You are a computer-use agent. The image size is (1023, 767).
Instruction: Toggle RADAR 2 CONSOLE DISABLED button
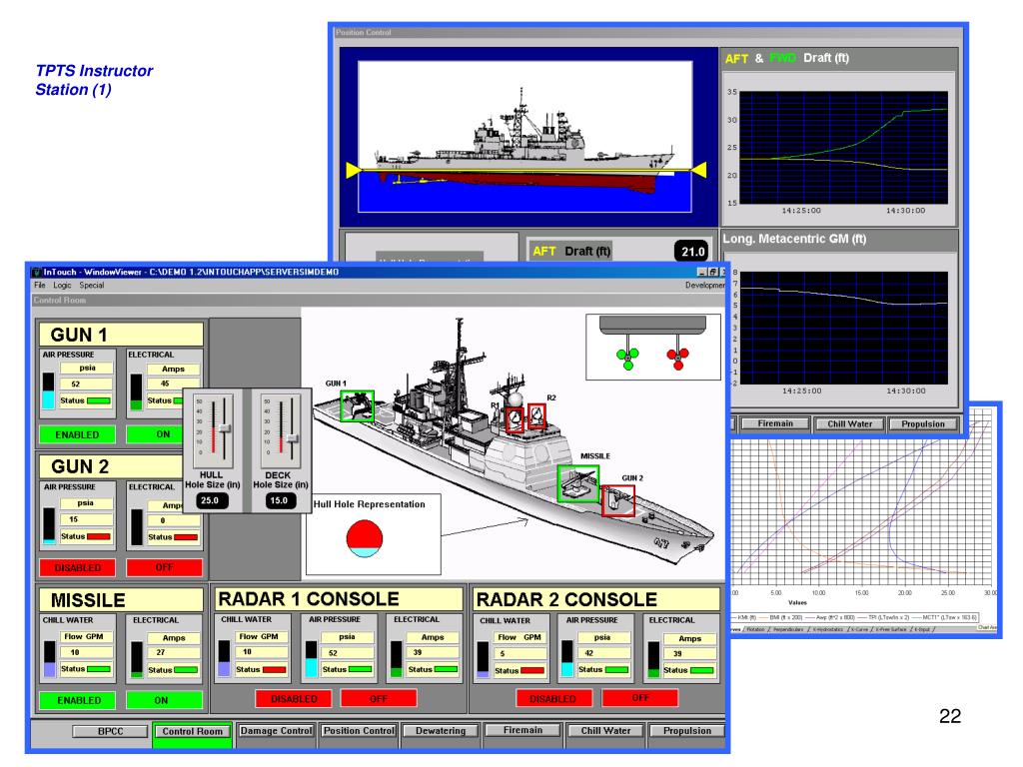(553, 698)
